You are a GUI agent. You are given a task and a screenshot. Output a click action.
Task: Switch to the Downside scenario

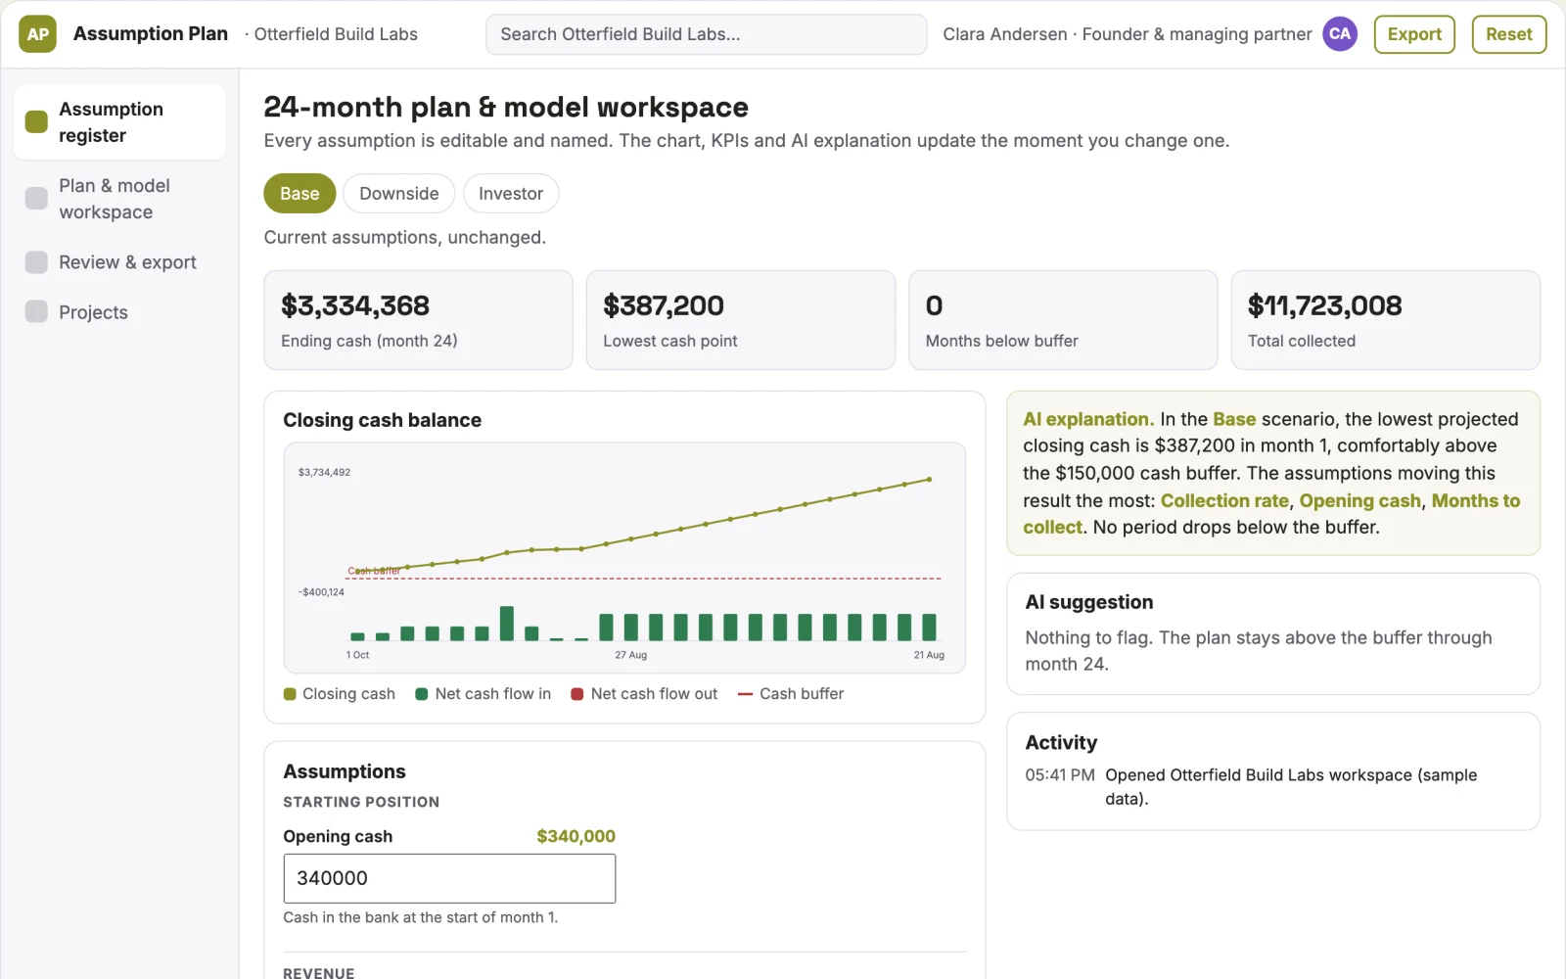[398, 194]
